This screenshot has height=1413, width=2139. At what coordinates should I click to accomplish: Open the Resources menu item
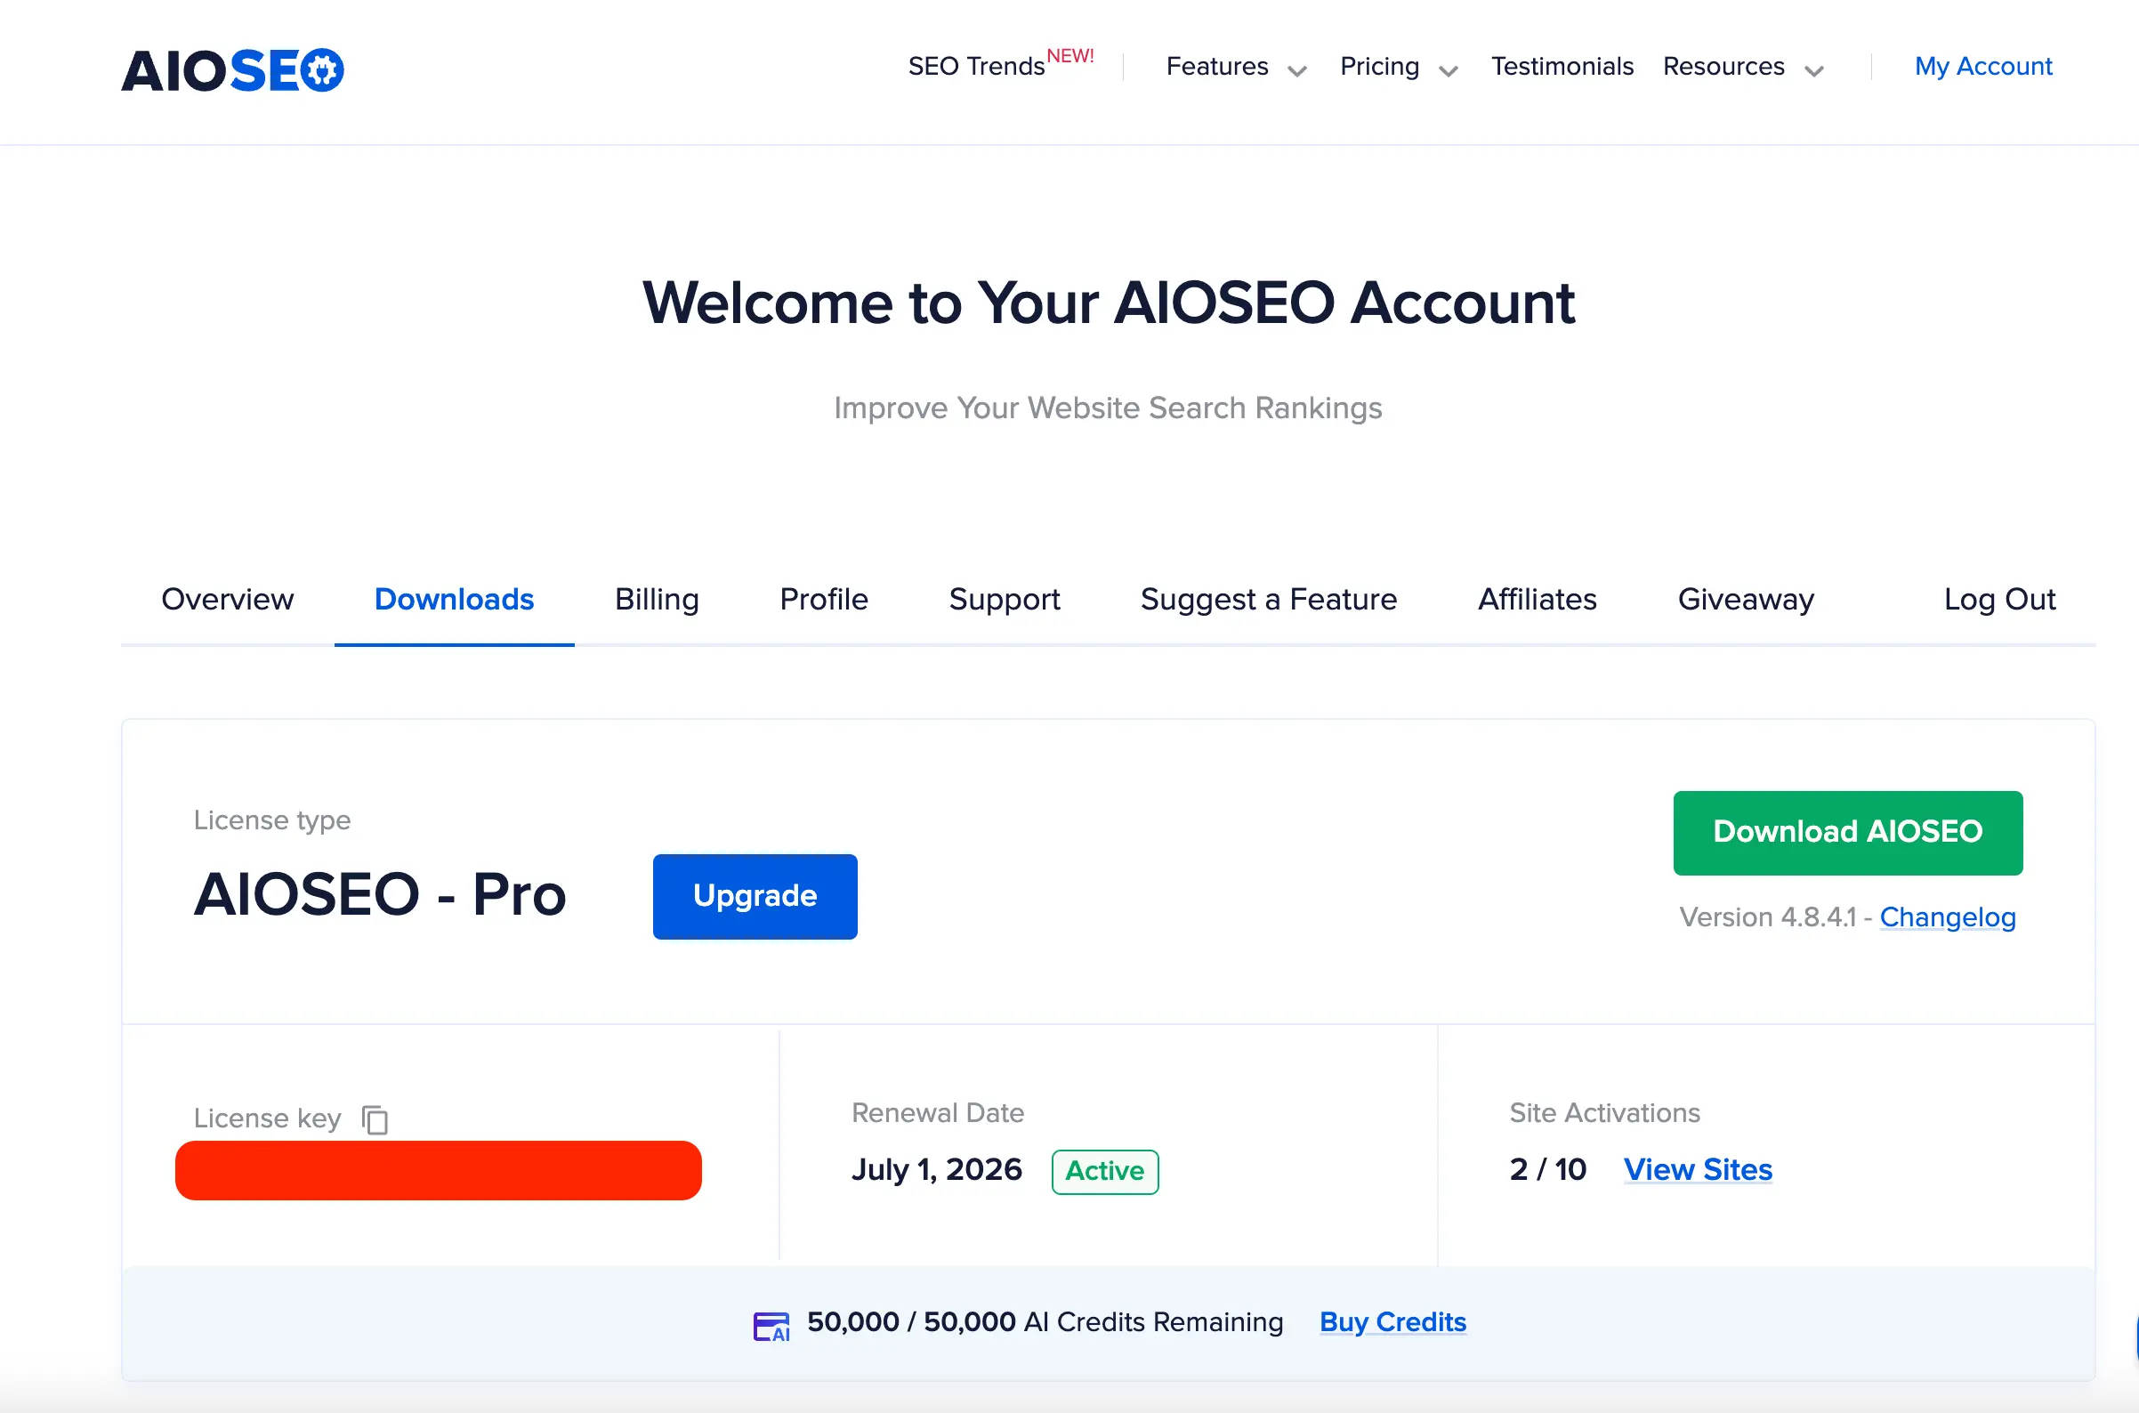pyautogui.click(x=1723, y=67)
